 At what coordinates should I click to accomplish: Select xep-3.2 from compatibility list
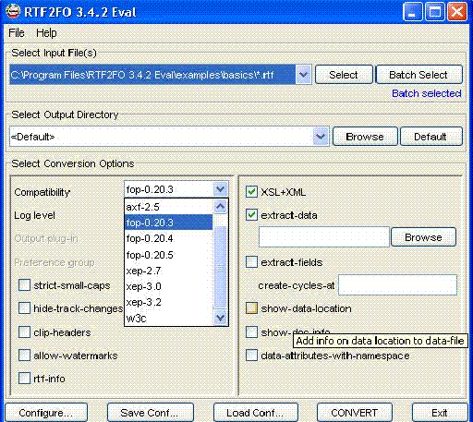(x=169, y=302)
